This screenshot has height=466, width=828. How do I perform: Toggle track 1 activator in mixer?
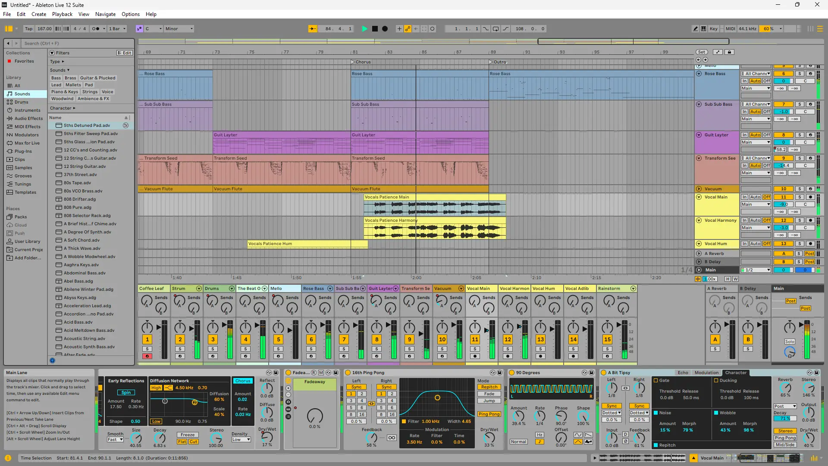(147, 340)
